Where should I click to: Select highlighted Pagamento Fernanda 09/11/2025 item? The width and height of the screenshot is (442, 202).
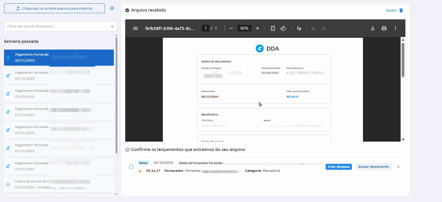pos(59,58)
